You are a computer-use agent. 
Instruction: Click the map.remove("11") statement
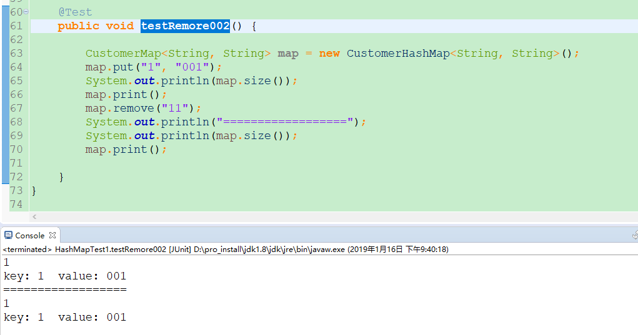click(x=143, y=109)
